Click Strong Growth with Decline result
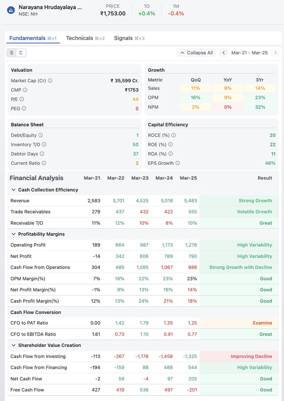 241,267
